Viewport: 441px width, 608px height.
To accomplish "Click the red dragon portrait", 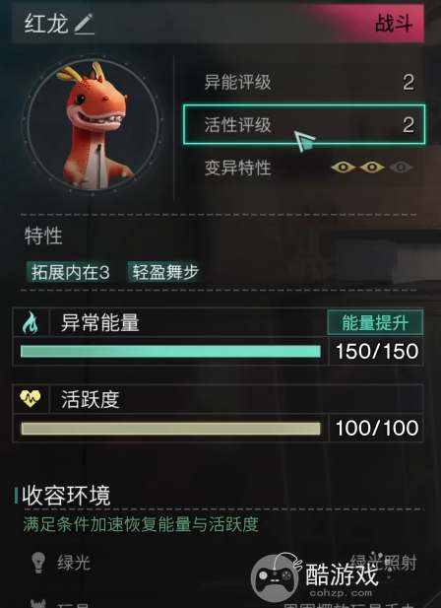I will (93, 126).
